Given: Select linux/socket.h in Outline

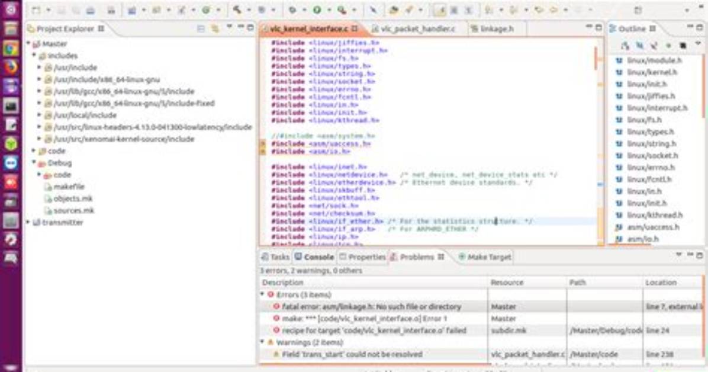Looking at the screenshot, I should [x=652, y=155].
